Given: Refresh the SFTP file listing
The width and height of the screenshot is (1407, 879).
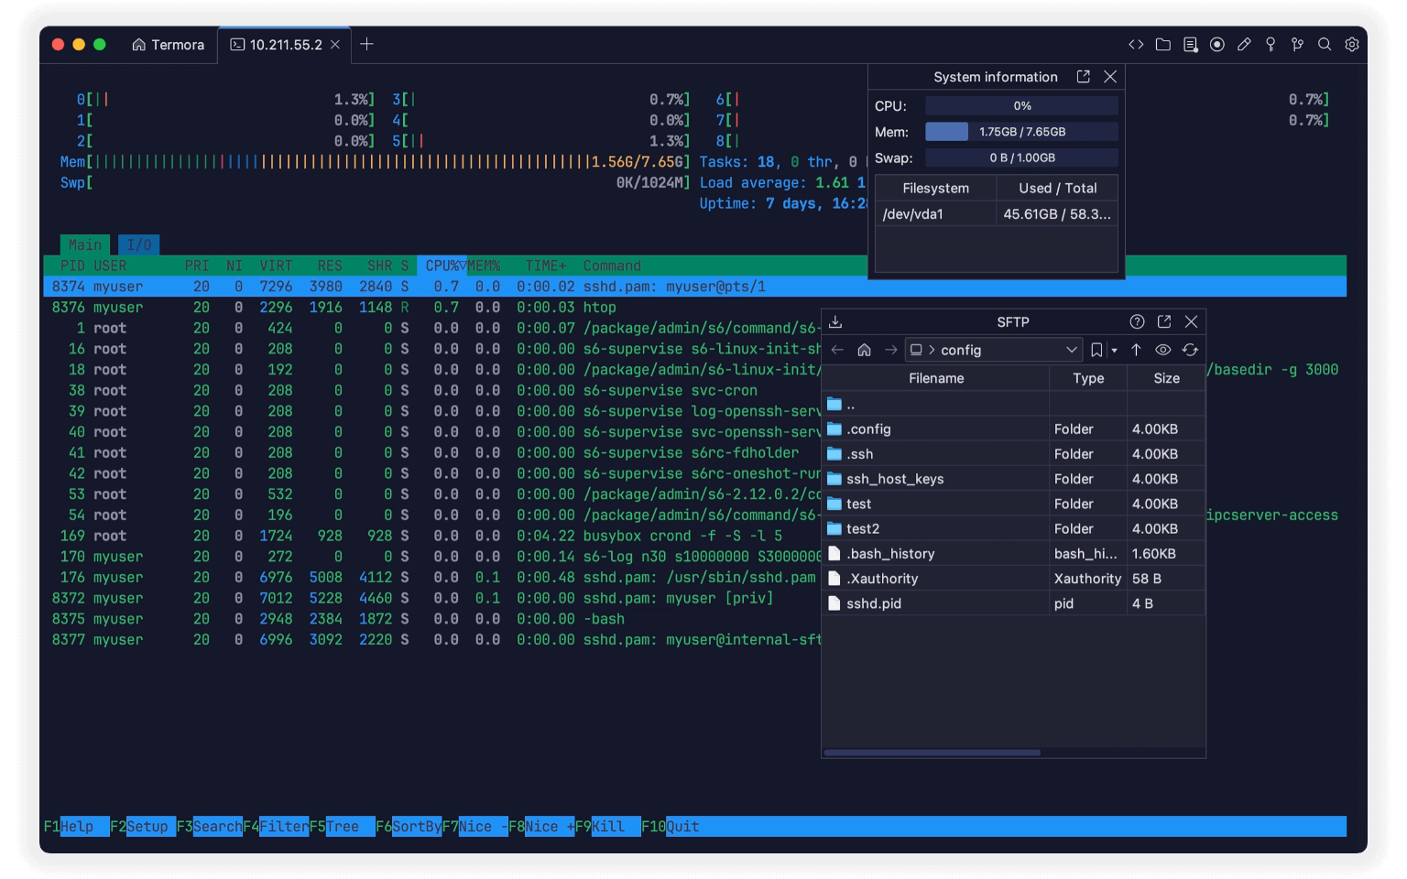Looking at the screenshot, I should pos(1190,350).
